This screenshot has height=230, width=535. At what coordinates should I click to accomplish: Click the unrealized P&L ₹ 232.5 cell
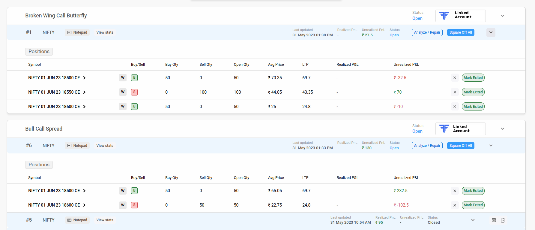point(400,191)
